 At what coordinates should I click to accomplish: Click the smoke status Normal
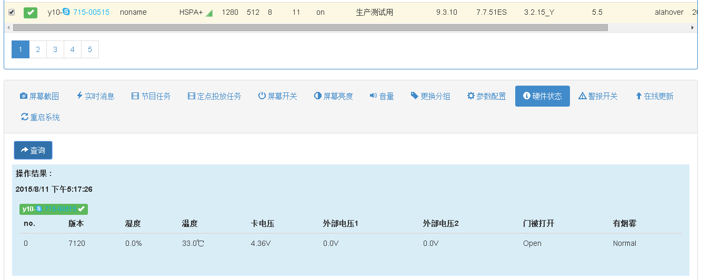625,243
